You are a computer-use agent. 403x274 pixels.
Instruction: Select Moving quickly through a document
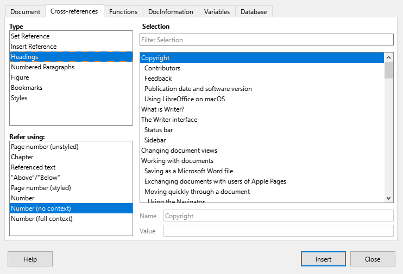pyautogui.click(x=262, y=192)
